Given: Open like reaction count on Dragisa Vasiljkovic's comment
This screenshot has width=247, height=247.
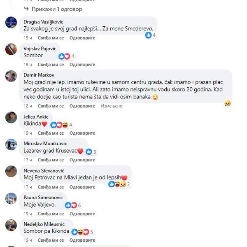Looking at the screenshot, I should (x=150, y=35).
